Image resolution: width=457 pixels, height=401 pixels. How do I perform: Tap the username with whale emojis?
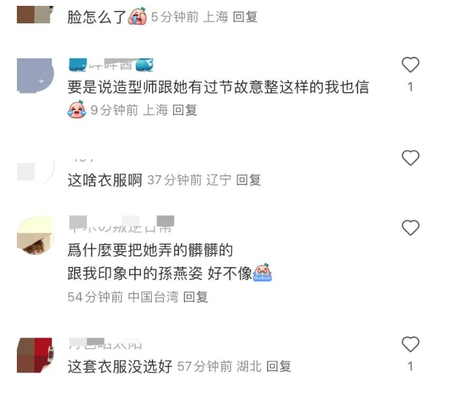[111, 65]
